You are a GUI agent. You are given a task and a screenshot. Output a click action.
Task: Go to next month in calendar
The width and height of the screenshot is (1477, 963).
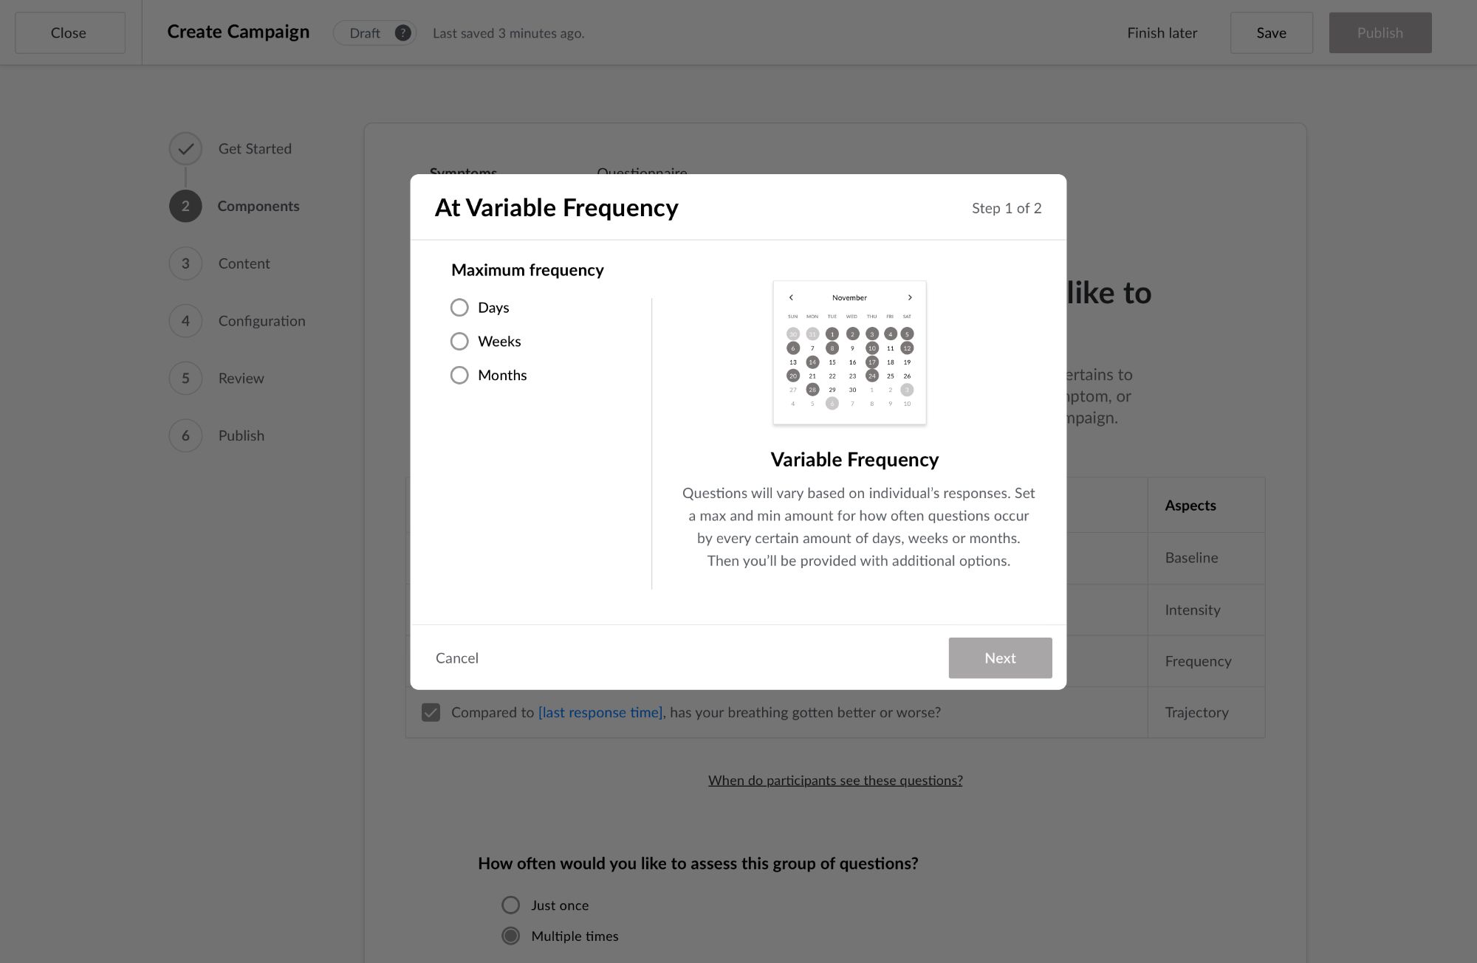coord(910,297)
